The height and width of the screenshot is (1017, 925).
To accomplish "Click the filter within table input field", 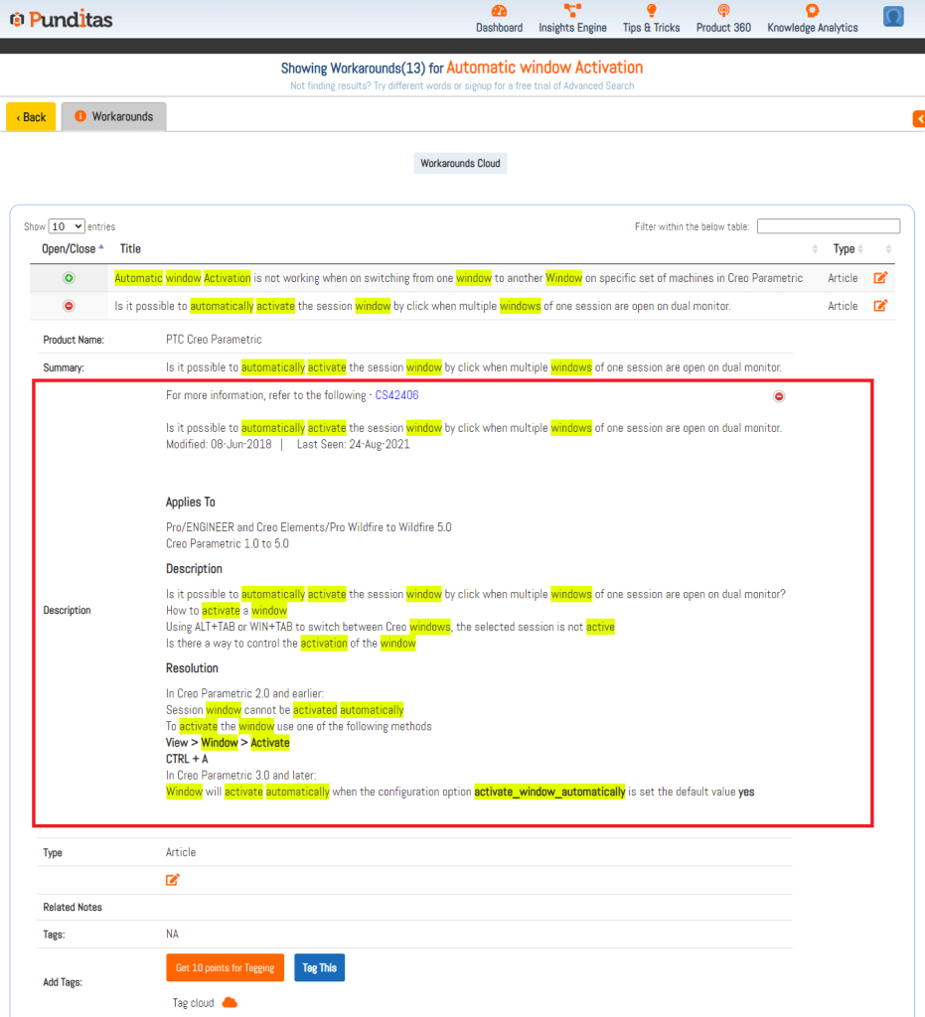I will pyautogui.click(x=829, y=226).
